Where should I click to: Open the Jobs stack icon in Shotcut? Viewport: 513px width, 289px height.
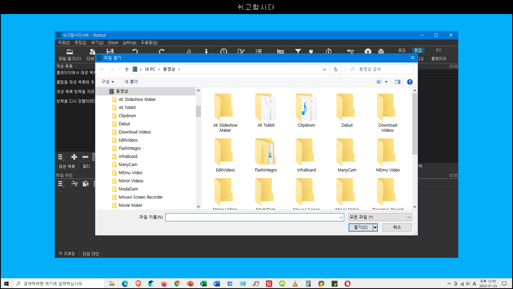click(381, 51)
